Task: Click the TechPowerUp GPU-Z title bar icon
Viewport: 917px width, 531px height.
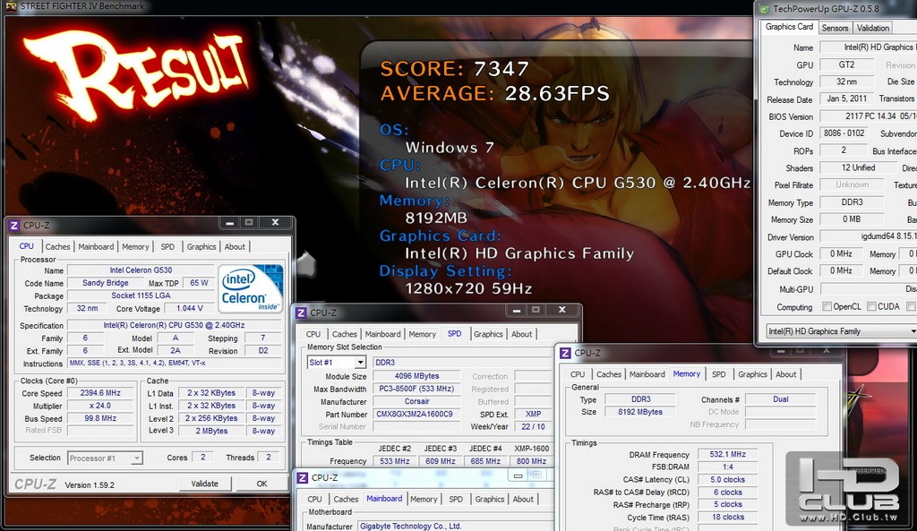Action: [764, 9]
